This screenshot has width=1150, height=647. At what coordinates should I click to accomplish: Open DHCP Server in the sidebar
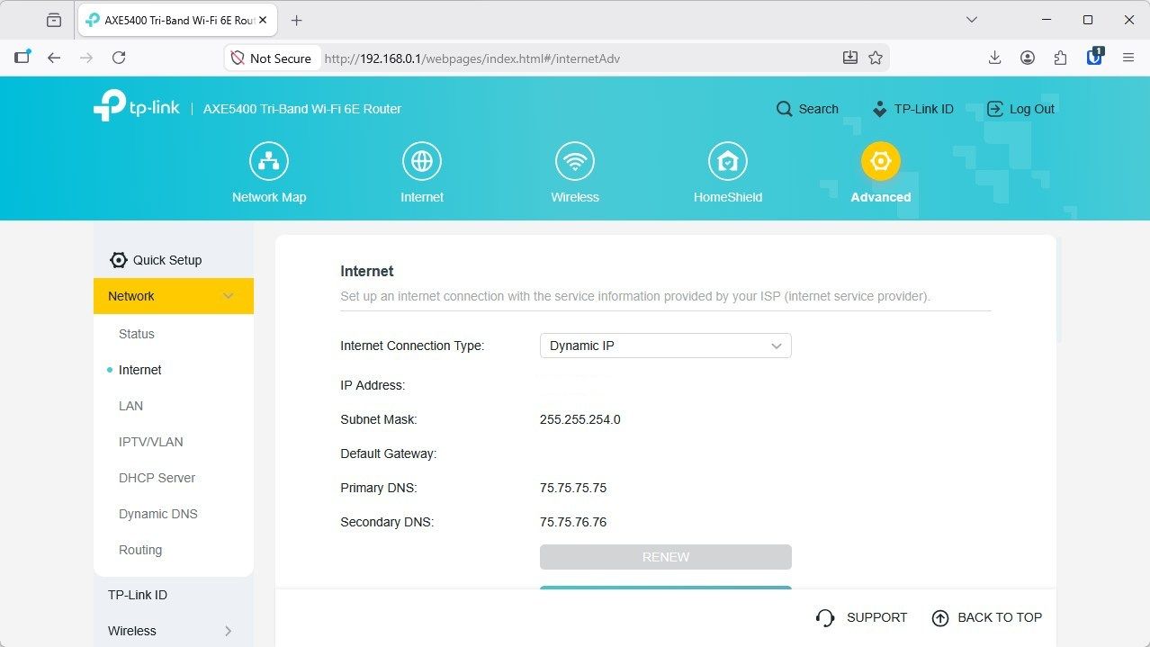coord(157,478)
